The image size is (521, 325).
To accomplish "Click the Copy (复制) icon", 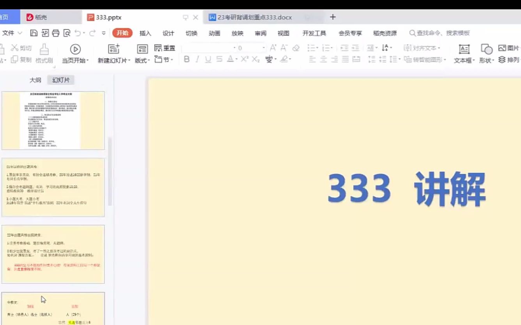I will pos(15,60).
